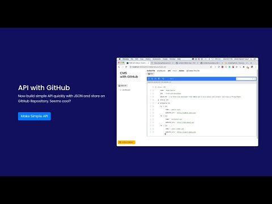Collapse project item 0 in JSON tree
The image size is (272, 204).
point(161,107)
